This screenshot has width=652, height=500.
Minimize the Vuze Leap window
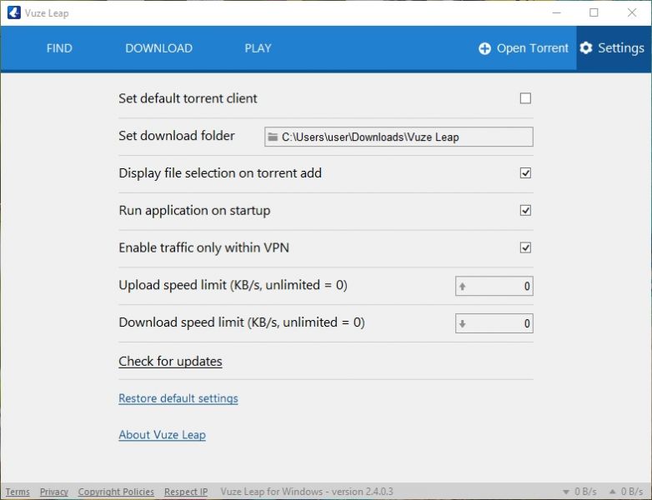point(556,12)
